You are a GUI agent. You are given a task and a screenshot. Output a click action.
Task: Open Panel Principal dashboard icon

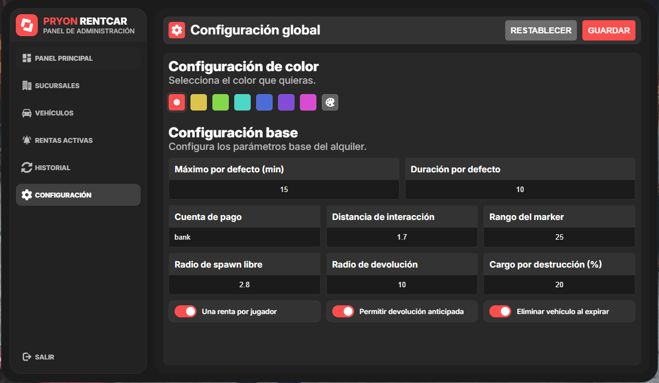26,58
